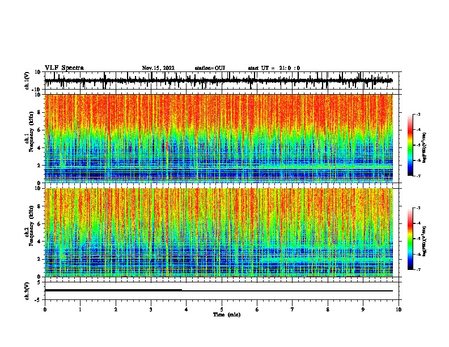Click the date "Nov.15, 2022"
This screenshot has width=449, height=347.
(158, 68)
